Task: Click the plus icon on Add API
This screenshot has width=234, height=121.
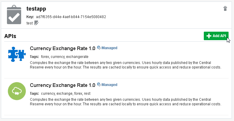Action: (209, 36)
